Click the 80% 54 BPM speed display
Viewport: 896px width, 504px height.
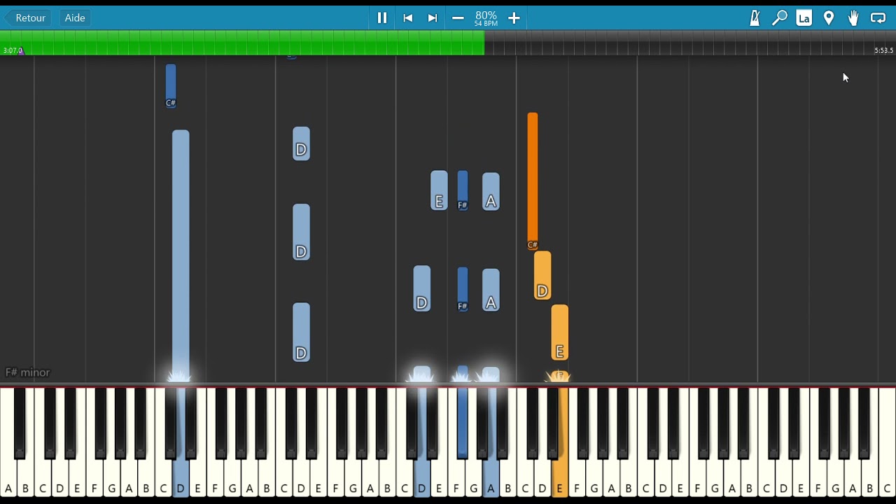tap(486, 18)
